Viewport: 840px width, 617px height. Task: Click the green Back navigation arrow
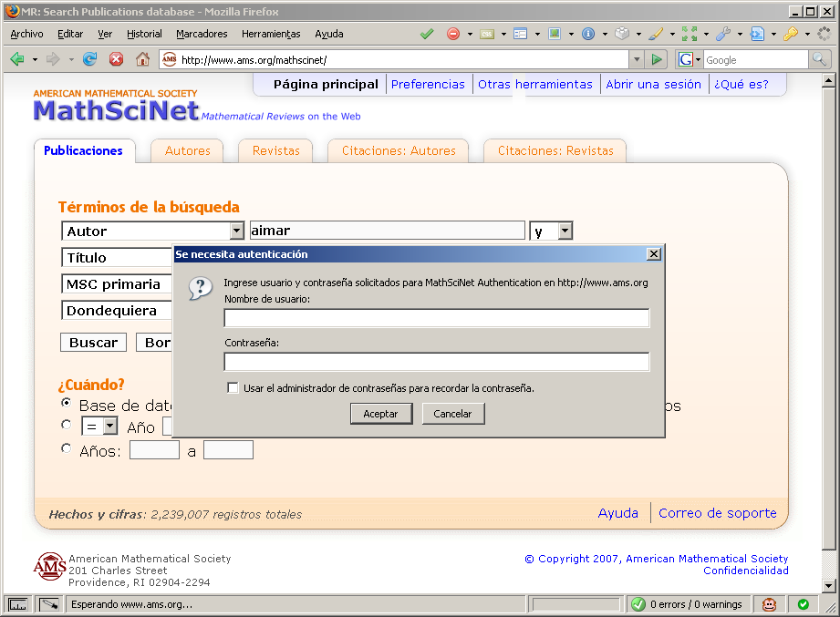tap(17, 59)
